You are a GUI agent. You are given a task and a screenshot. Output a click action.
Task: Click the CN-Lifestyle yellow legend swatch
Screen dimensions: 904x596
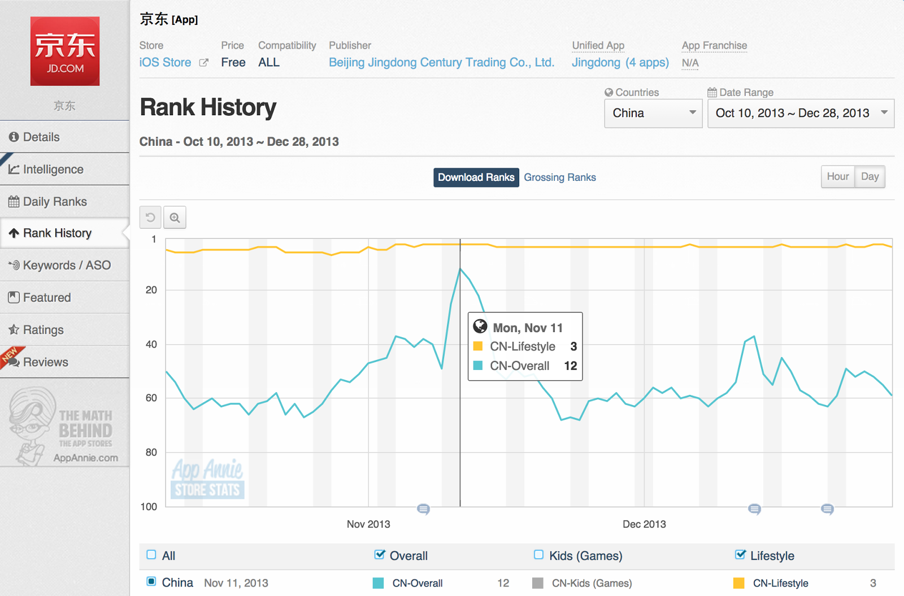click(738, 583)
